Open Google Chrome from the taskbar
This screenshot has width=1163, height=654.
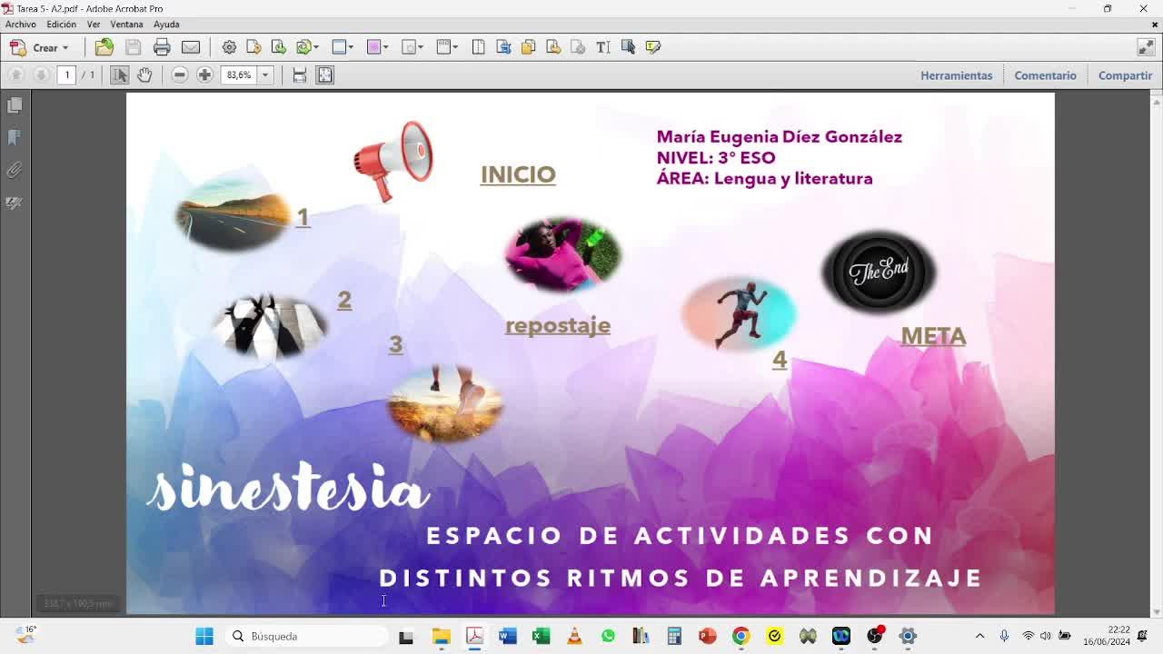coord(741,637)
